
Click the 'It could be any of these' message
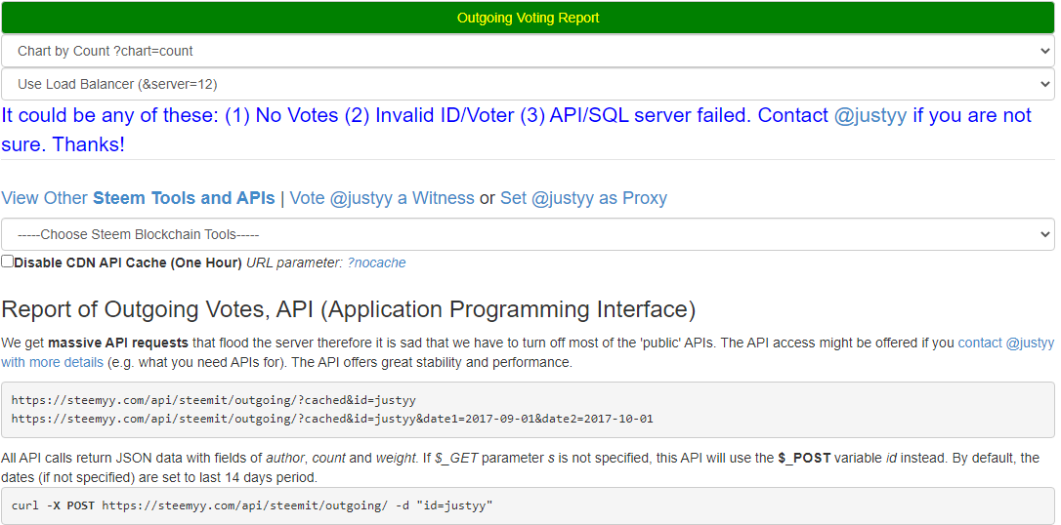click(x=516, y=130)
